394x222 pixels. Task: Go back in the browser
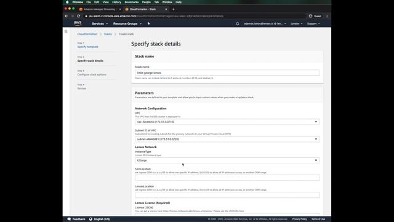point(66,16)
